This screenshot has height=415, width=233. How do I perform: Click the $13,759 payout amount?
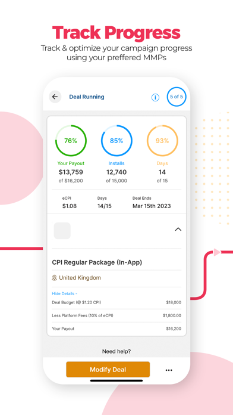71,172
